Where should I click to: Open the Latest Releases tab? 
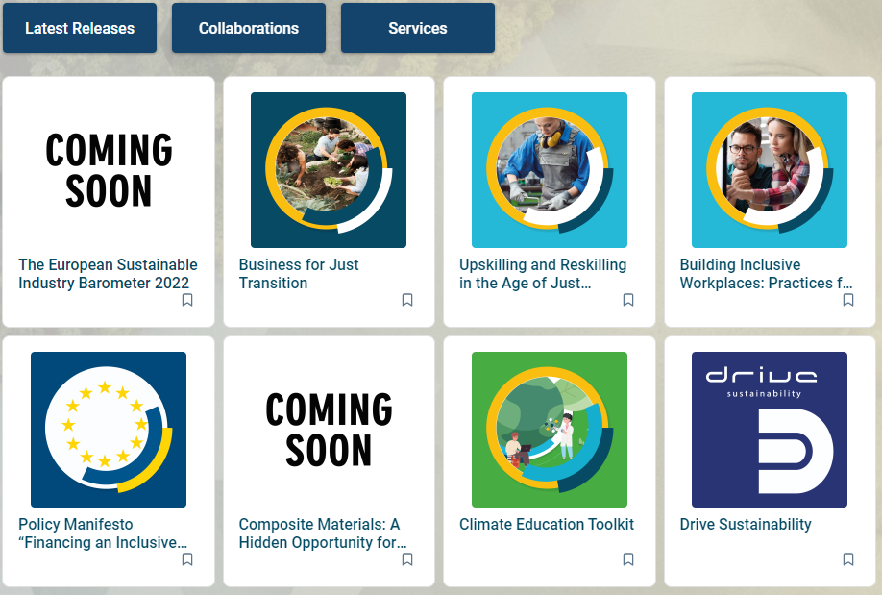[x=80, y=28]
